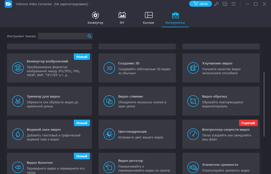This screenshot has width=271, height=174.
Task: Click description "Преобразование форматов изображений между JPG/JPEG"
Action: point(53,71)
